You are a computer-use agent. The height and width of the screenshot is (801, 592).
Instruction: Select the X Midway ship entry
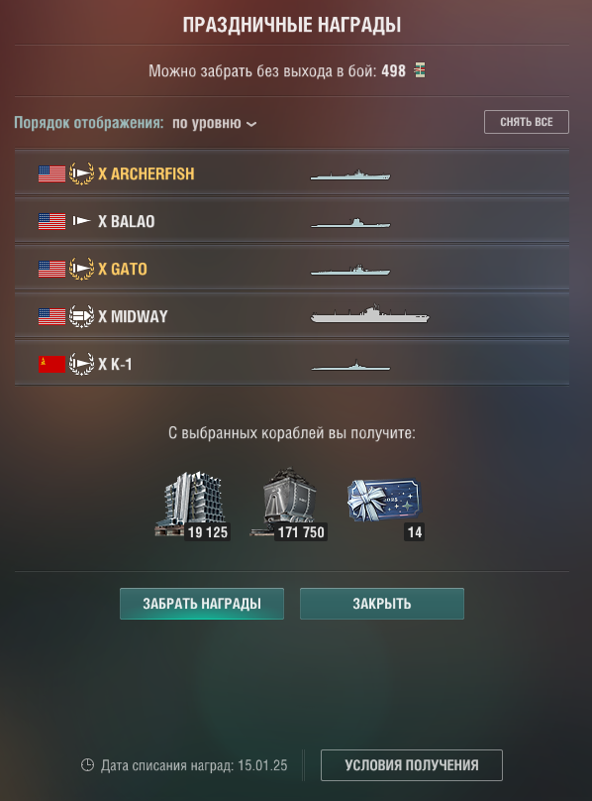(292, 316)
